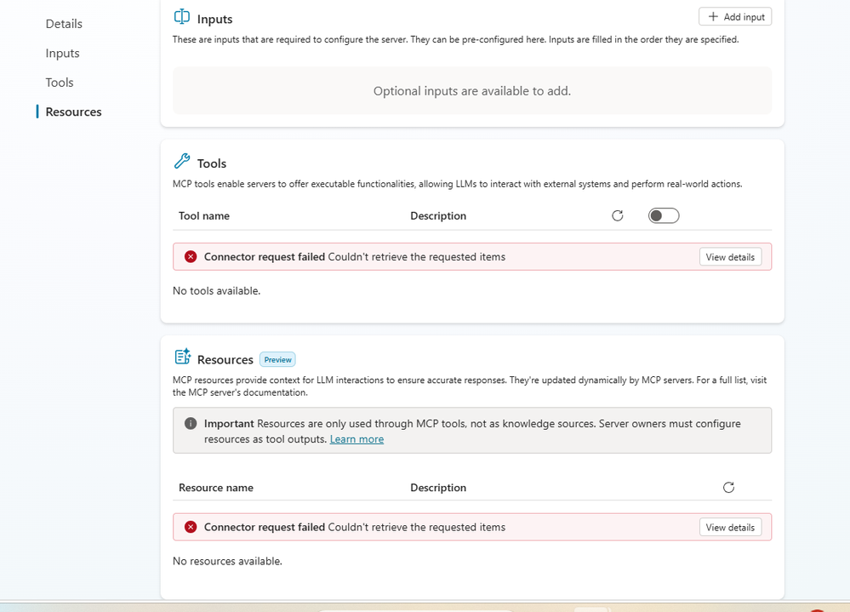Click the Resources section icon
This screenshot has height=612, width=850.
point(183,357)
